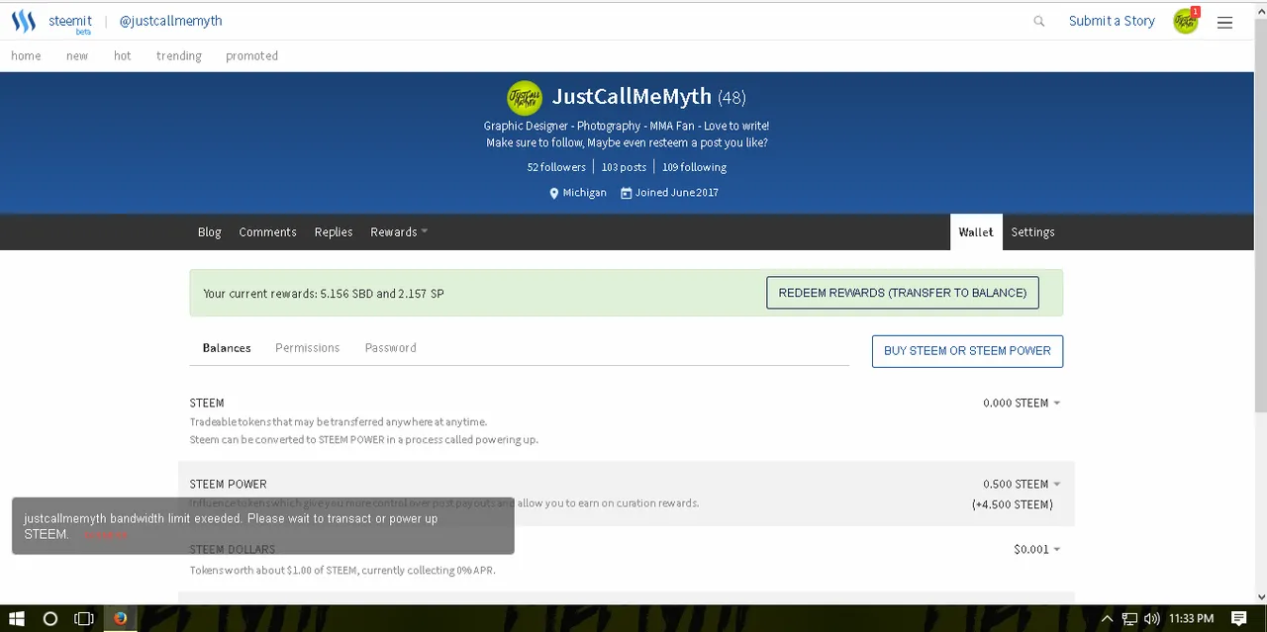Image resolution: width=1267 pixels, height=632 pixels.
Task: Open the user avatar with notification badge
Action: click(x=1186, y=21)
